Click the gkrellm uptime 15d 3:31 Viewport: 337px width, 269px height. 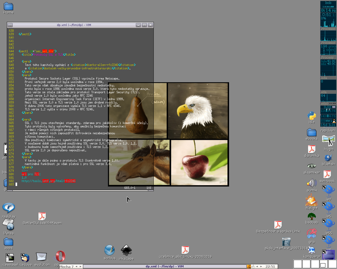click(x=328, y=125)
